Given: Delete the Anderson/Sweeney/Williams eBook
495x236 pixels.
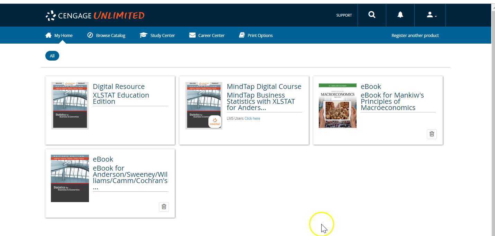Looking at the screenshot, I should pyautogui.click(x=164, y=207).
